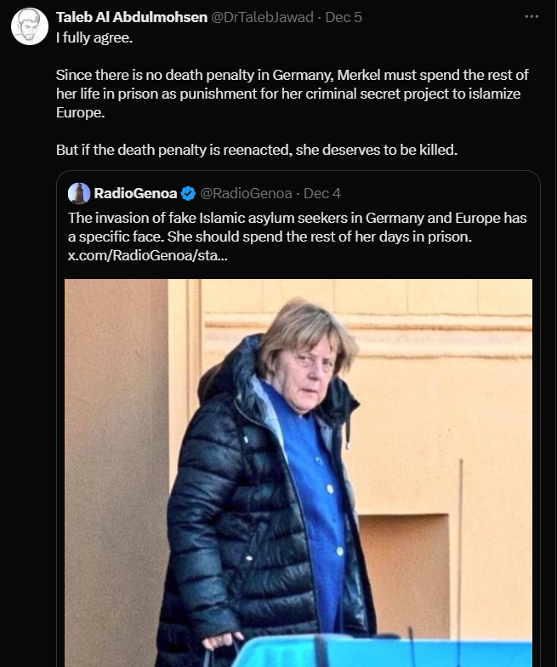The width and height of the screenshot is (557, 667).
Task: Click the RadioGenoa avatar in quoted post
Action: pyautogui.click(x=79, y=193)
